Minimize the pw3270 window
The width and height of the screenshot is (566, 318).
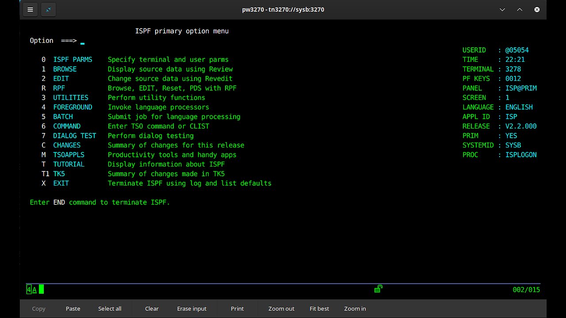502,9
